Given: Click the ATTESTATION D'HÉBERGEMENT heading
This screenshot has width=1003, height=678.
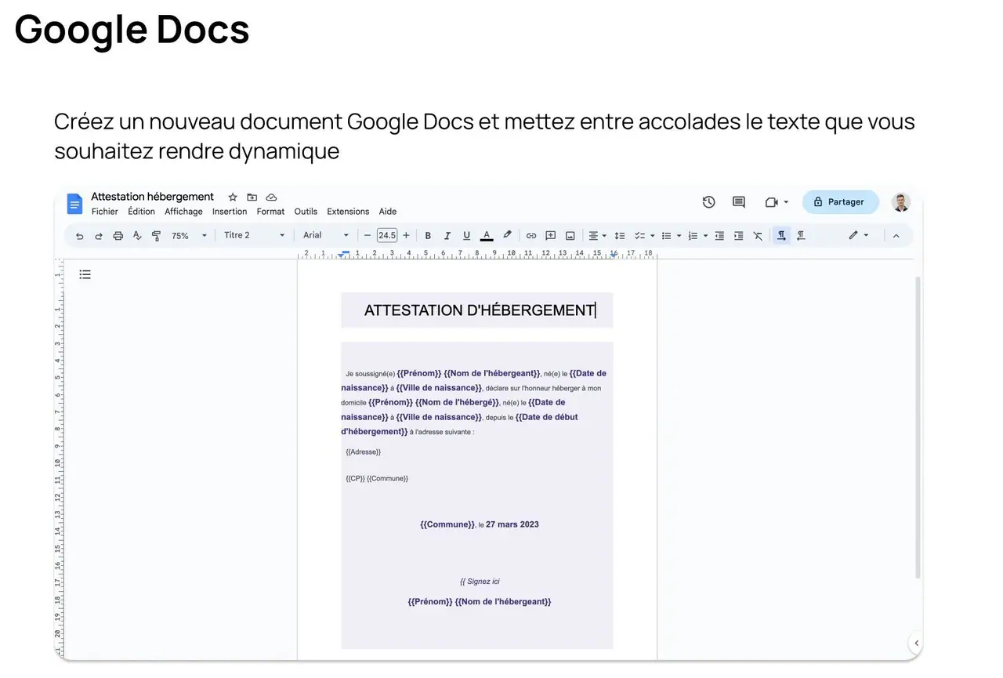Looking at the screenshot, I should point(480,310).
